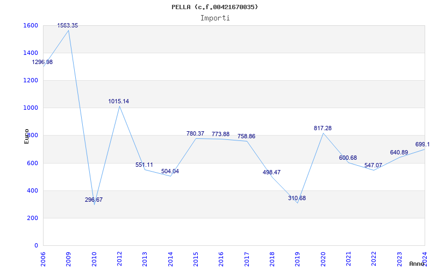Select the 773.88 data point label
The height and width of the screenshot is (269, 430).
coord(220,134)
